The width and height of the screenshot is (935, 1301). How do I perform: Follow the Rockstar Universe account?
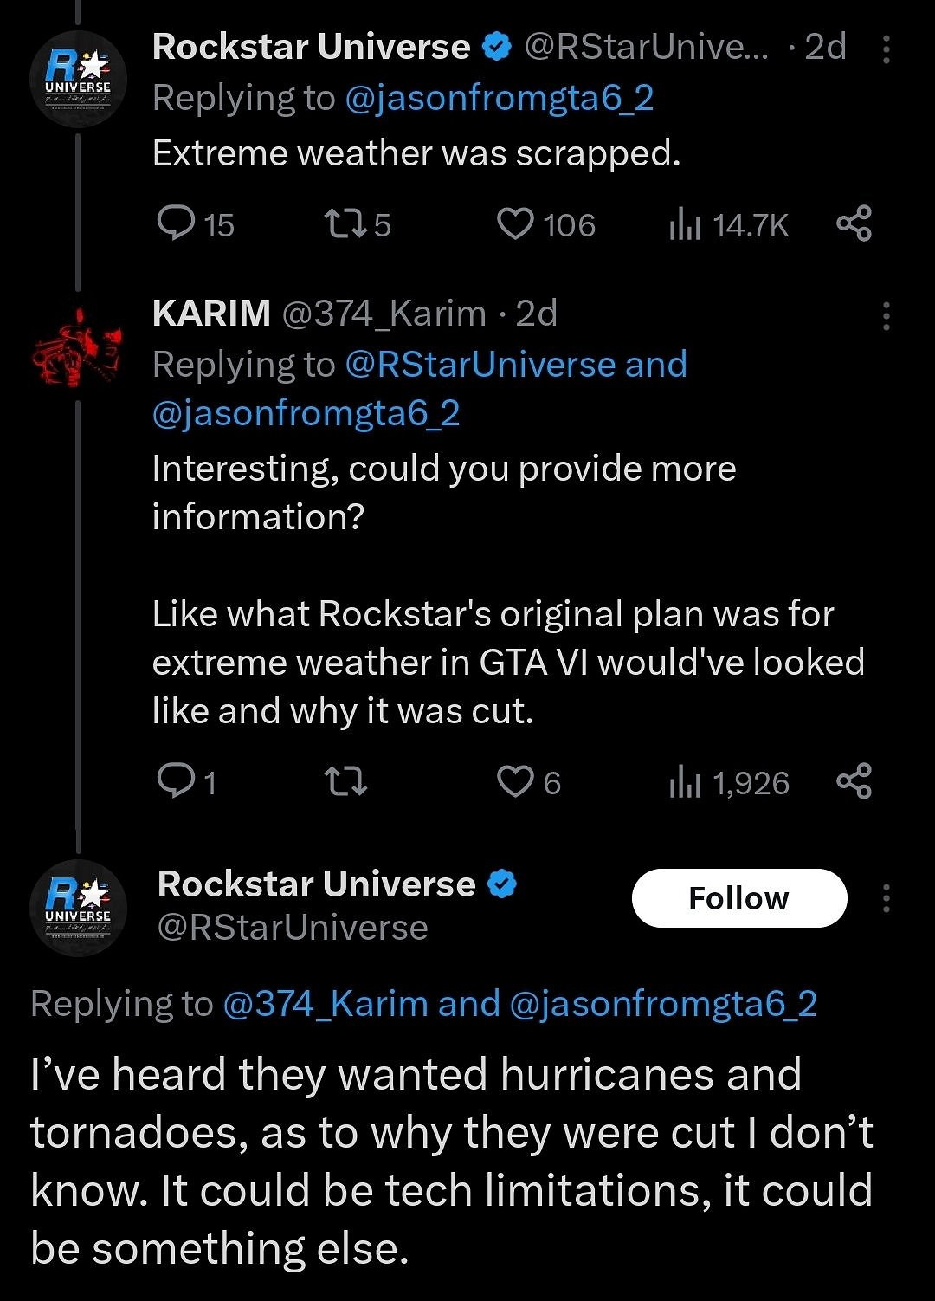pos(738,898)
